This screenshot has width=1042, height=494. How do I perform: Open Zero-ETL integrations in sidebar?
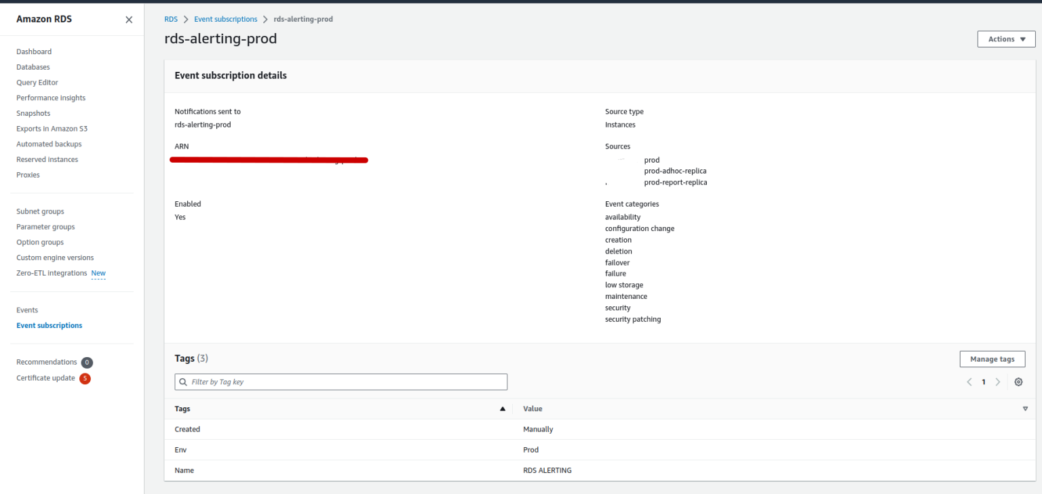point(52,273)
